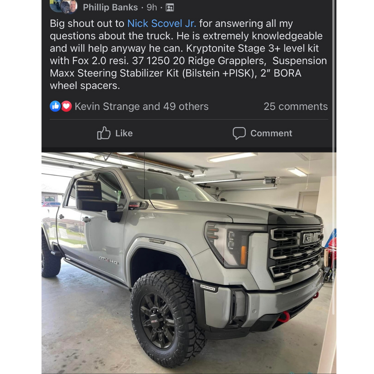
Task: Click the truck's front wheel in photo
Action: coord(168,318)
